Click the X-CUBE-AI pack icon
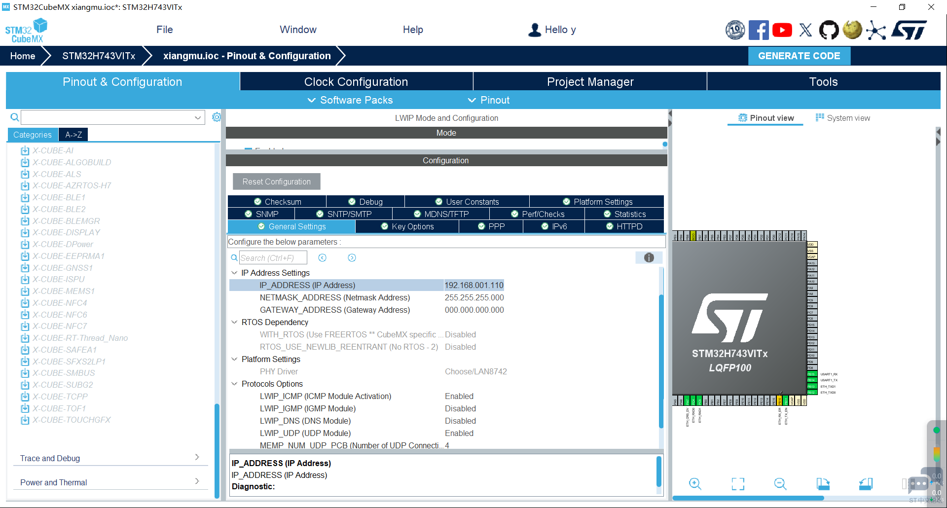This screenshot has width=947, height=508. [x=25, y=150]
